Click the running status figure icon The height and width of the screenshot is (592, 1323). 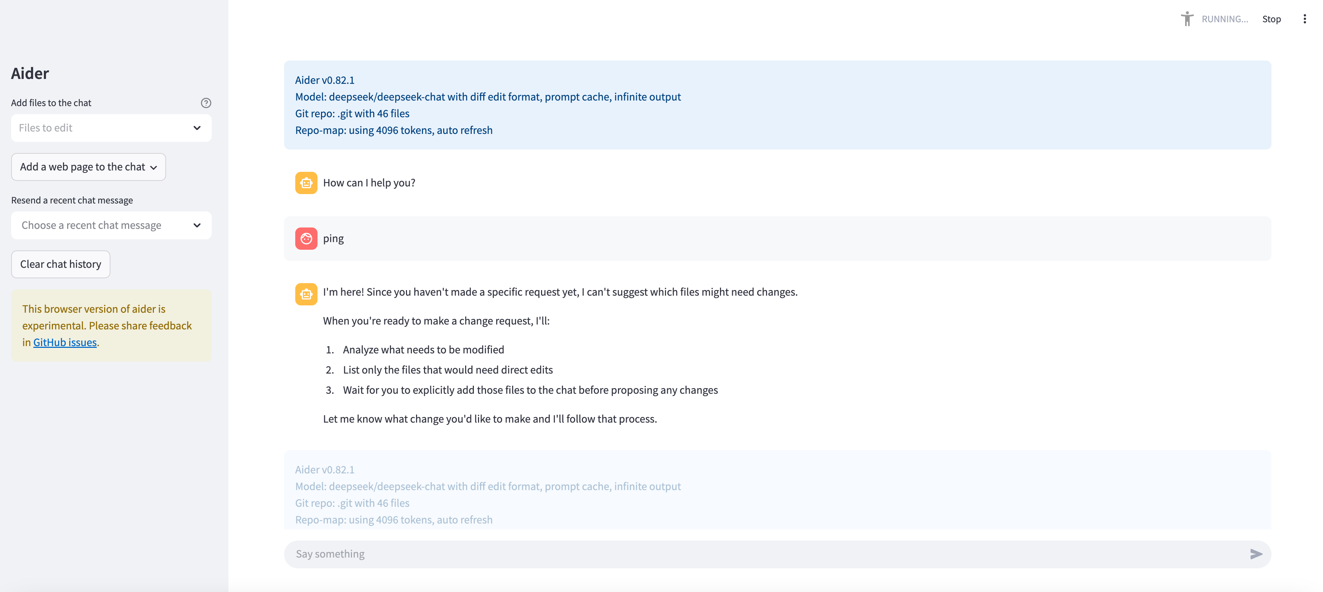(x=1187, y=19)
